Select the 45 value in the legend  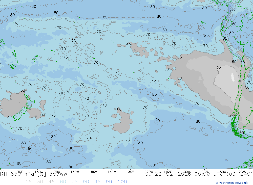[52, 182]
